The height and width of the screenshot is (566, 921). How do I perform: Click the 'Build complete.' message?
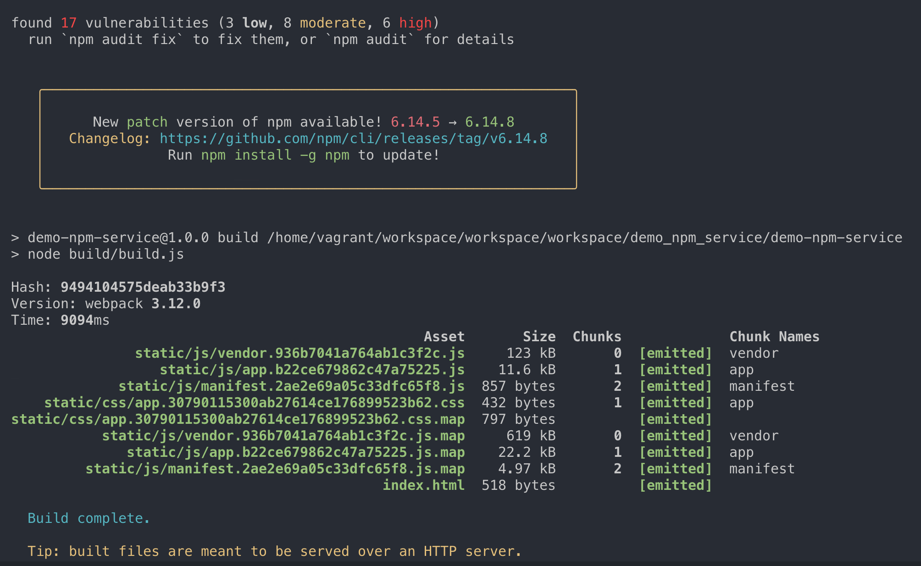(89, 518)
